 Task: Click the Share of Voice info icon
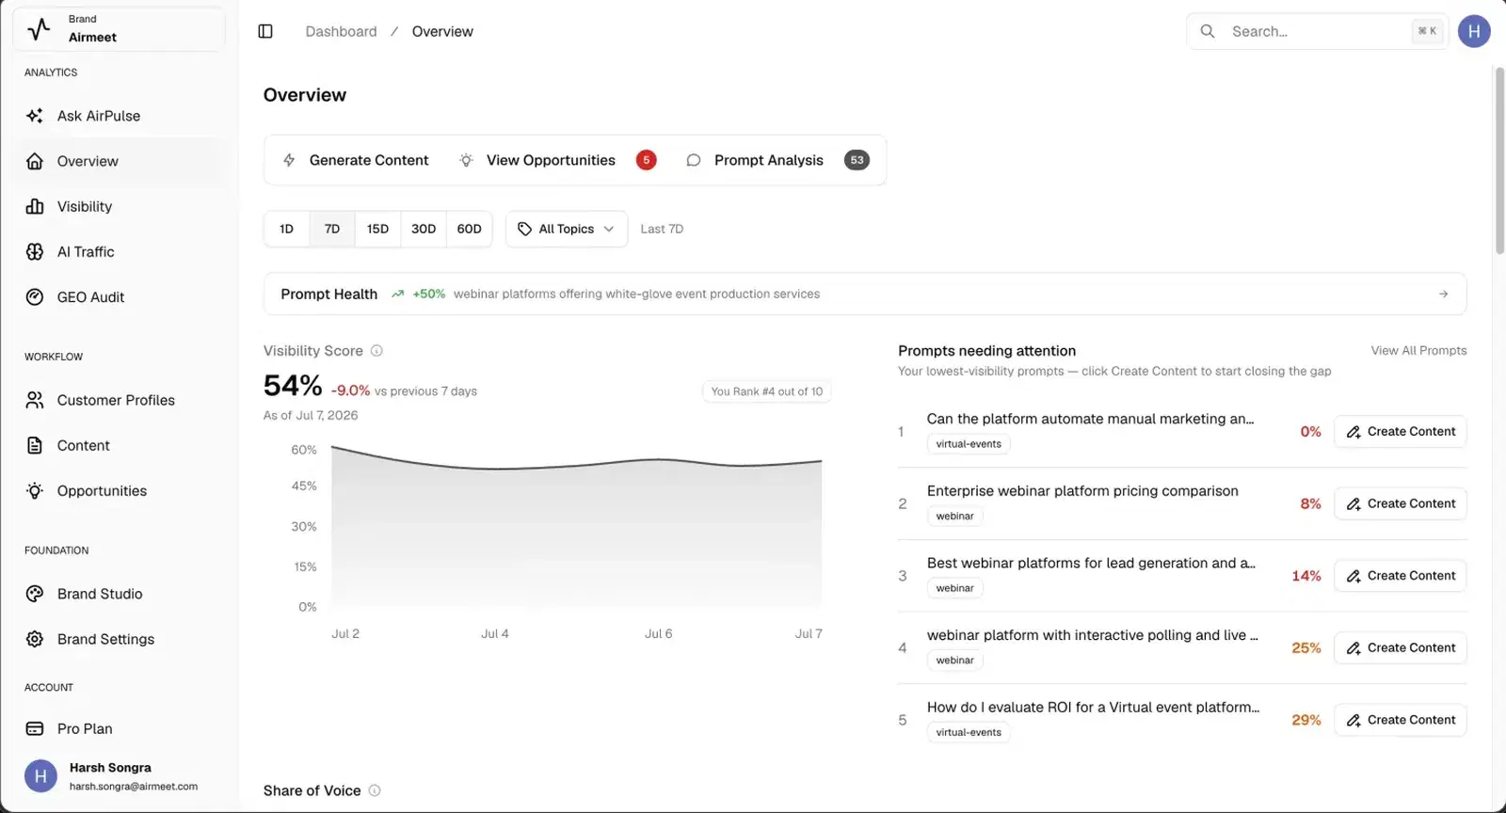(375, 790)
